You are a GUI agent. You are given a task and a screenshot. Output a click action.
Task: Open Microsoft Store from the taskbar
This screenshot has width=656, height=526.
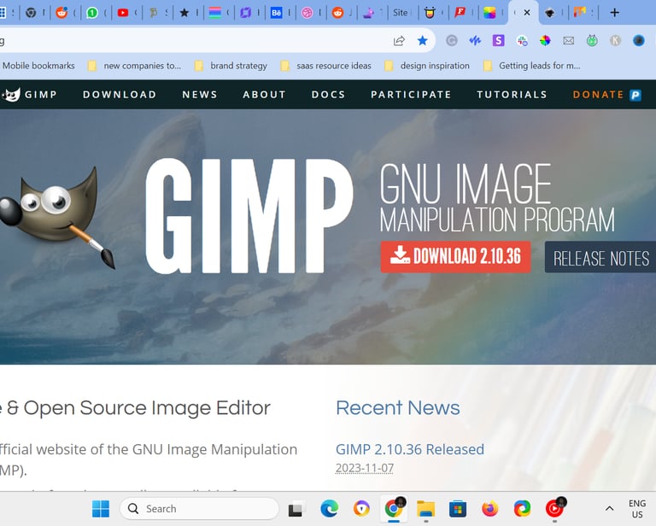tap(458, 509)
